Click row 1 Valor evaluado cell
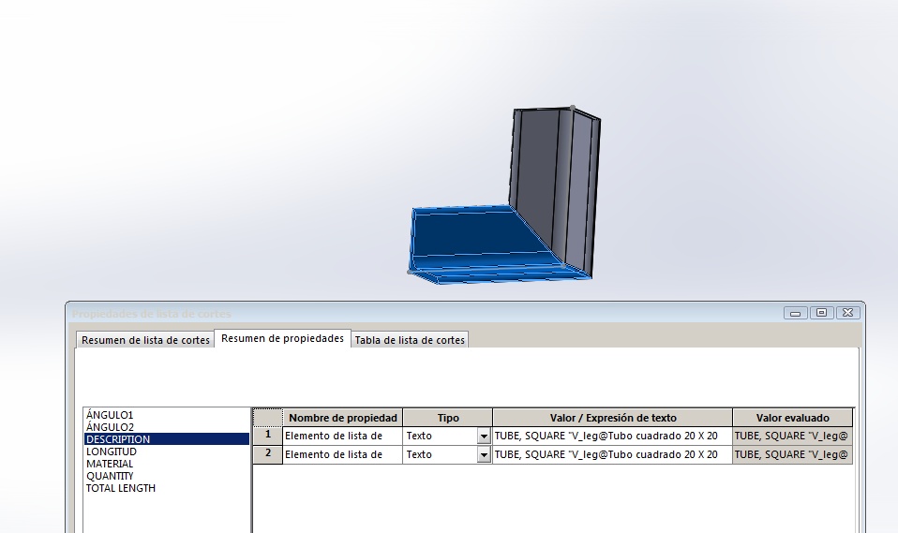The width and height of the screenshot is (898, 533). [x=793, y=436]
